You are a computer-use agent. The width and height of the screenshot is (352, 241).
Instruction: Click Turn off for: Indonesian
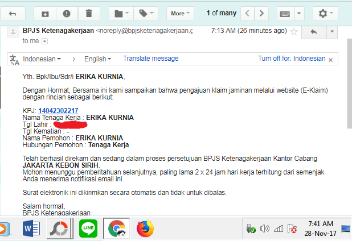(x=292, y=59)
